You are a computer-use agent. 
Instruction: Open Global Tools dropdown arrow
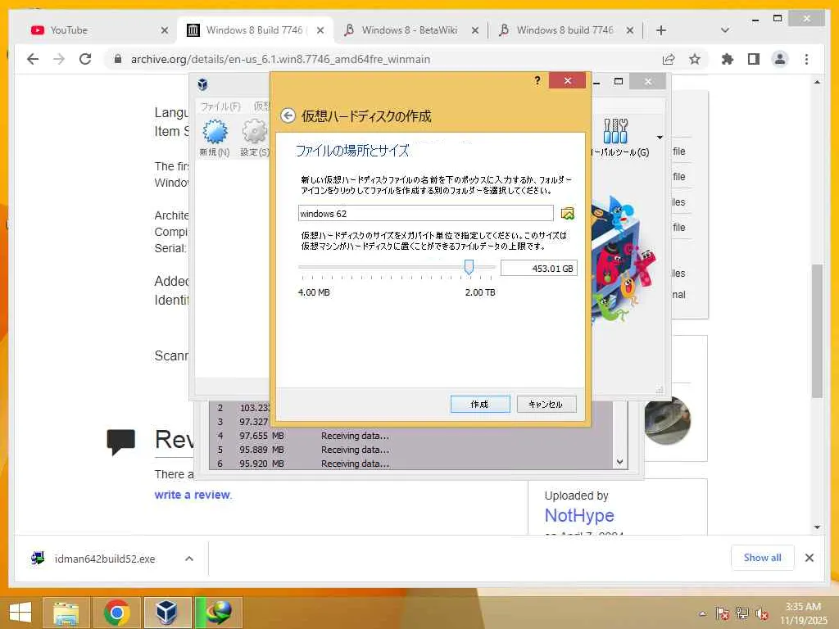[660, 138]
